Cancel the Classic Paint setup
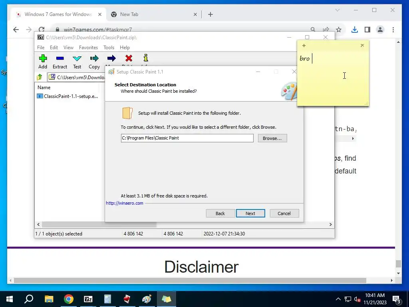This screenshot has width=409, height=307. pyautogui.click(x=284, y=213)
